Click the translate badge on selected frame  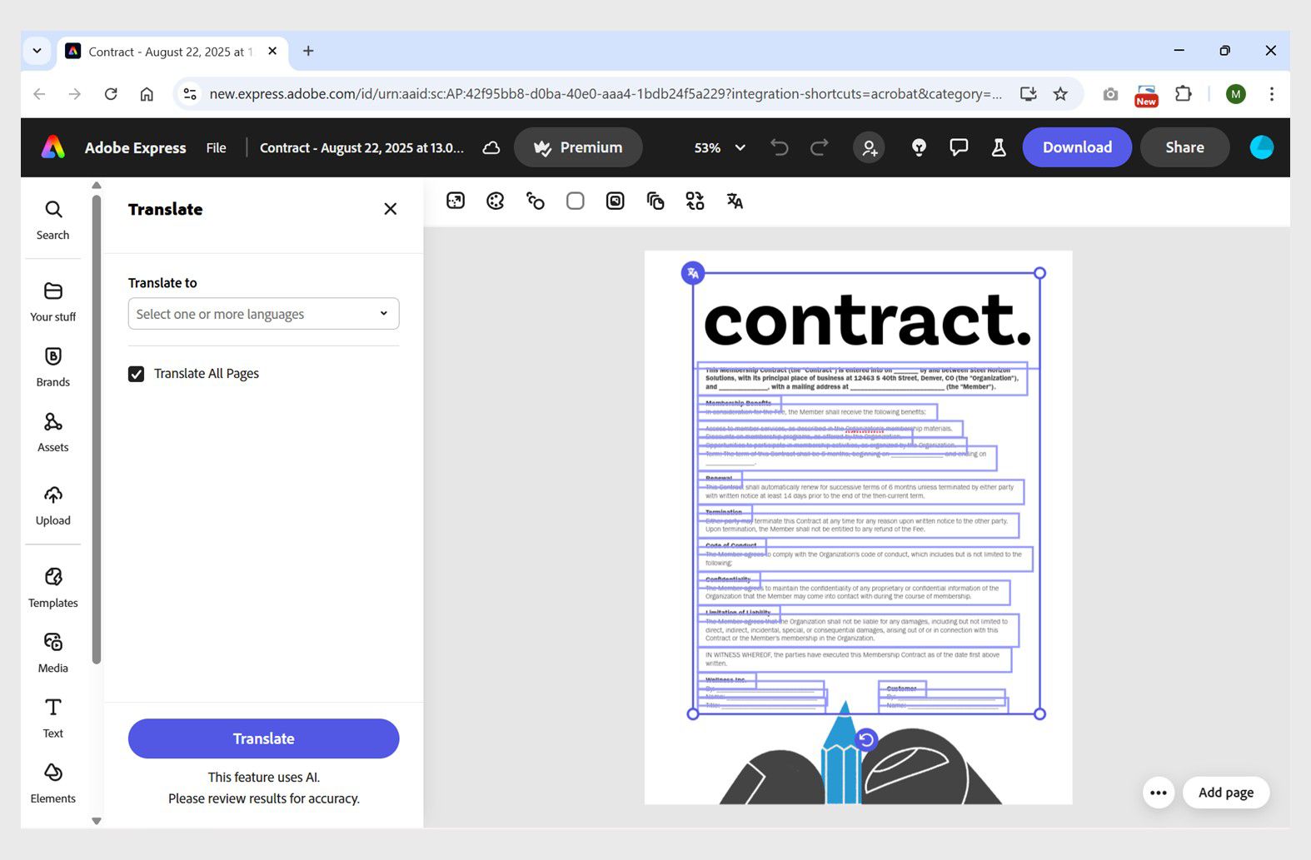point(693,273)
